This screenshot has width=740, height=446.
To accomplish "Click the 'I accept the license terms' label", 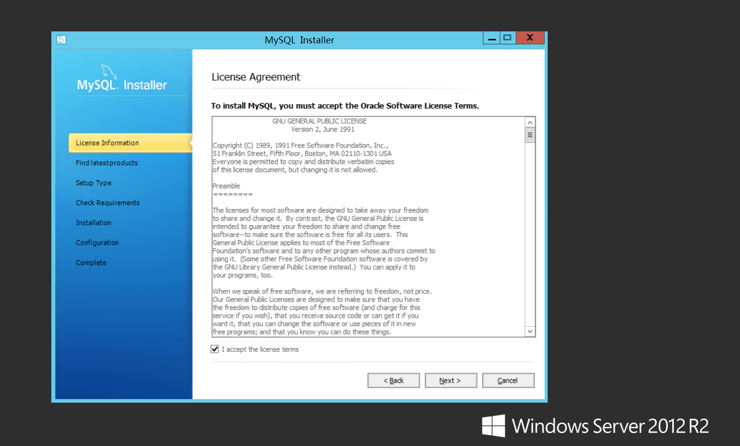I will pos(260,349).
